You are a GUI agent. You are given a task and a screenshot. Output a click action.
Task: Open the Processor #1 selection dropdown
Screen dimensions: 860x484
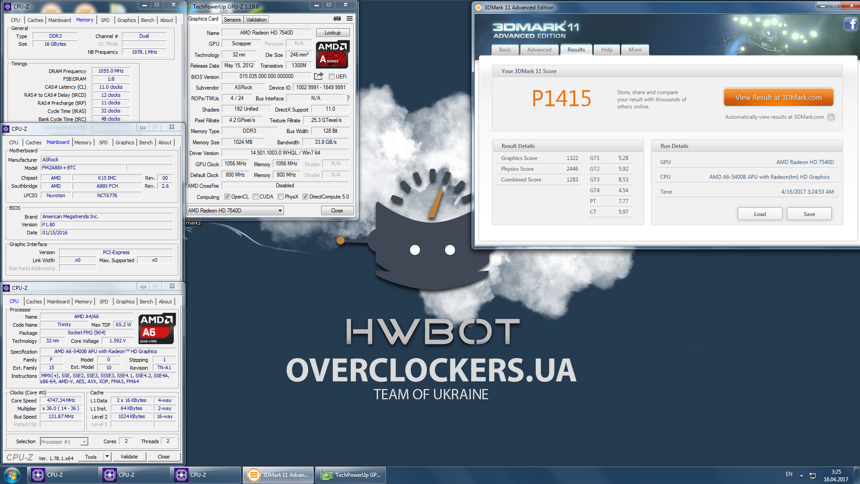coord(64,442)
